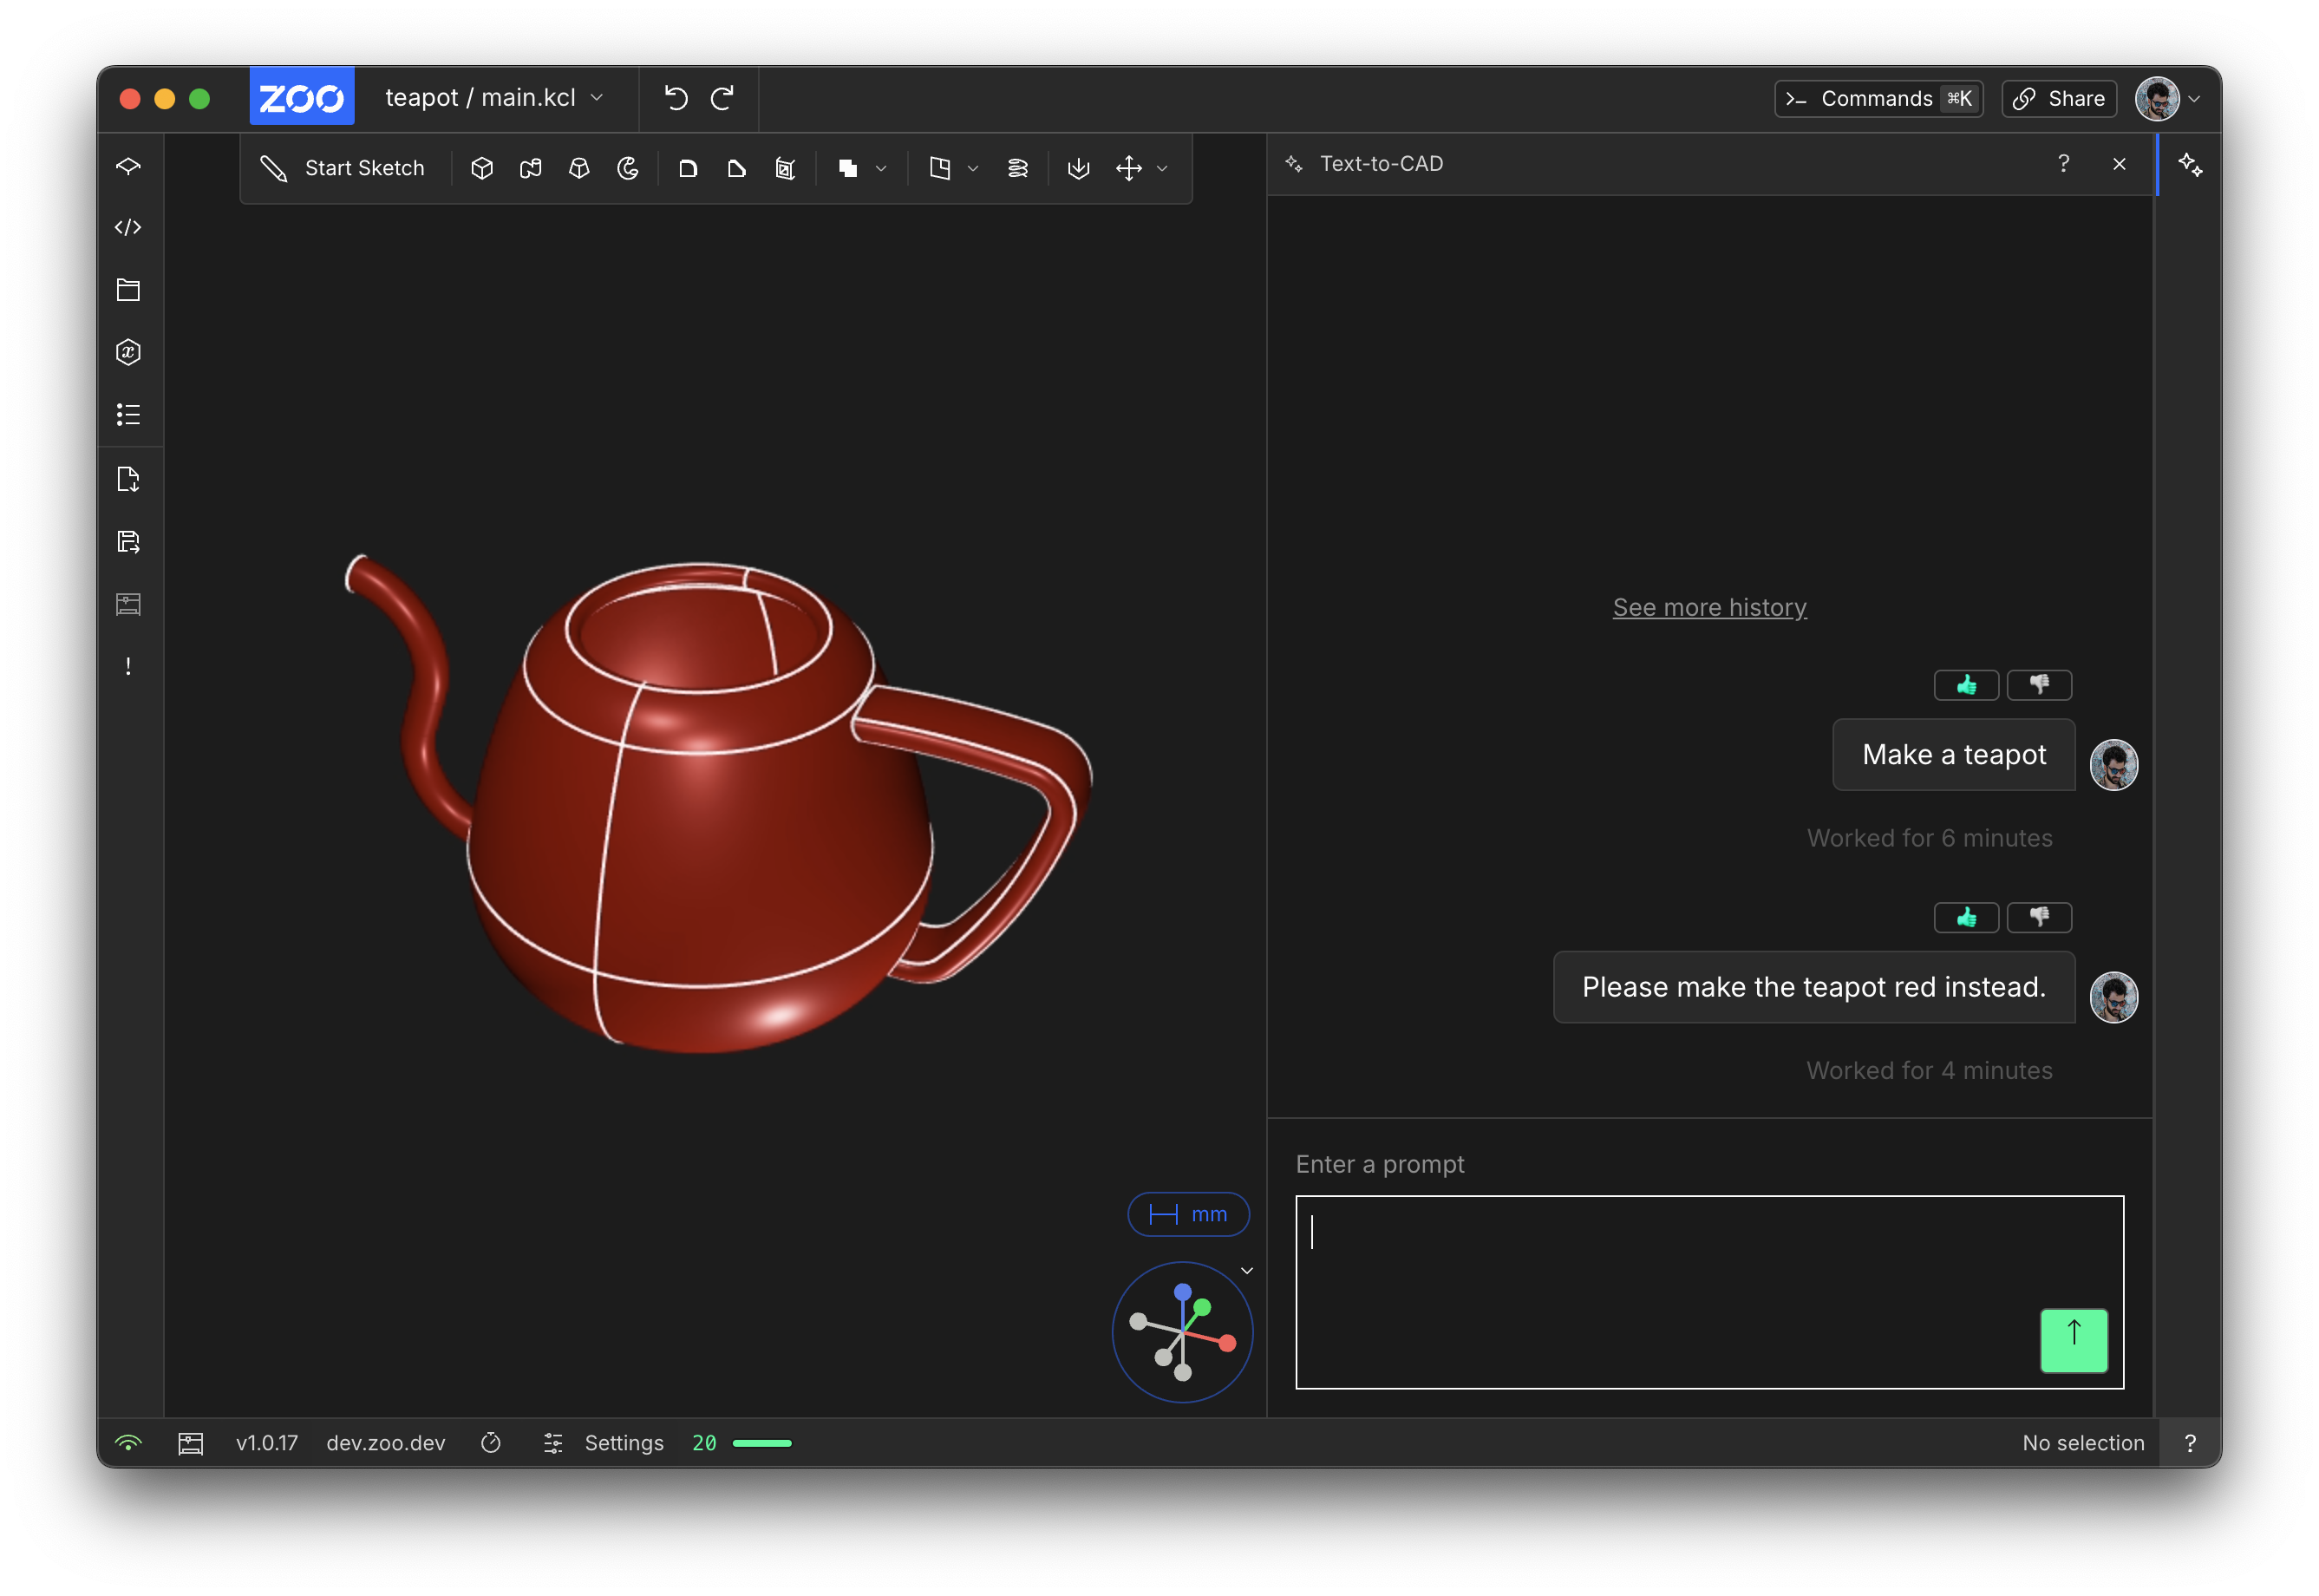Select the Extrude cube tool
This screenshot has width=2319, height=1596.
(x=482, y=168)
